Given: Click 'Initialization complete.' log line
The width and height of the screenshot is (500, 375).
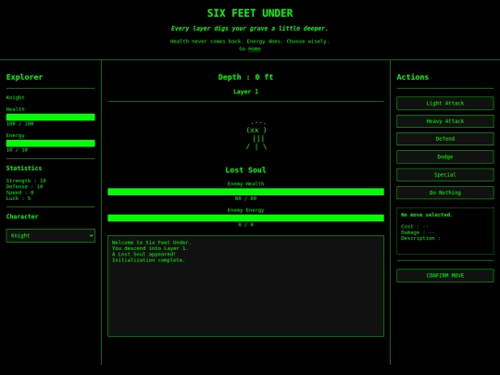Looking at the screenshot, I should (148, 260).
